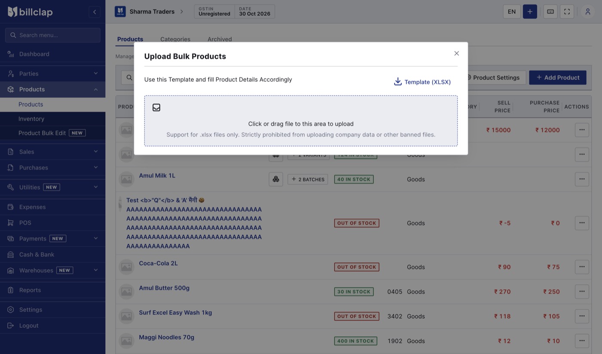Close the Upload Bulk Products dialog
This screenshot has height=354, width=602.
[x=457, y=53]
